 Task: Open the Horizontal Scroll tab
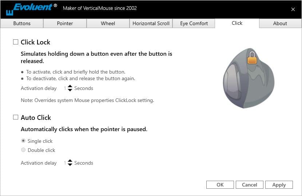pyautogui.click(x=151, y=23)
